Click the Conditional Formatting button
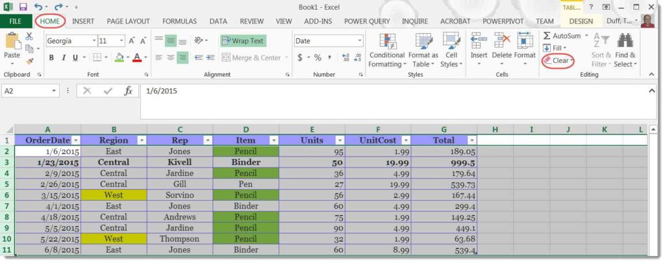The image size is (665, 263). [x=386, y=50]
